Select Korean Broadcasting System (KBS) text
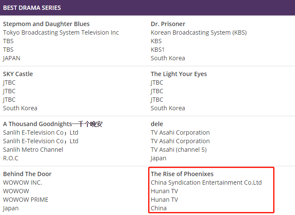 click(x=199, y=32)
